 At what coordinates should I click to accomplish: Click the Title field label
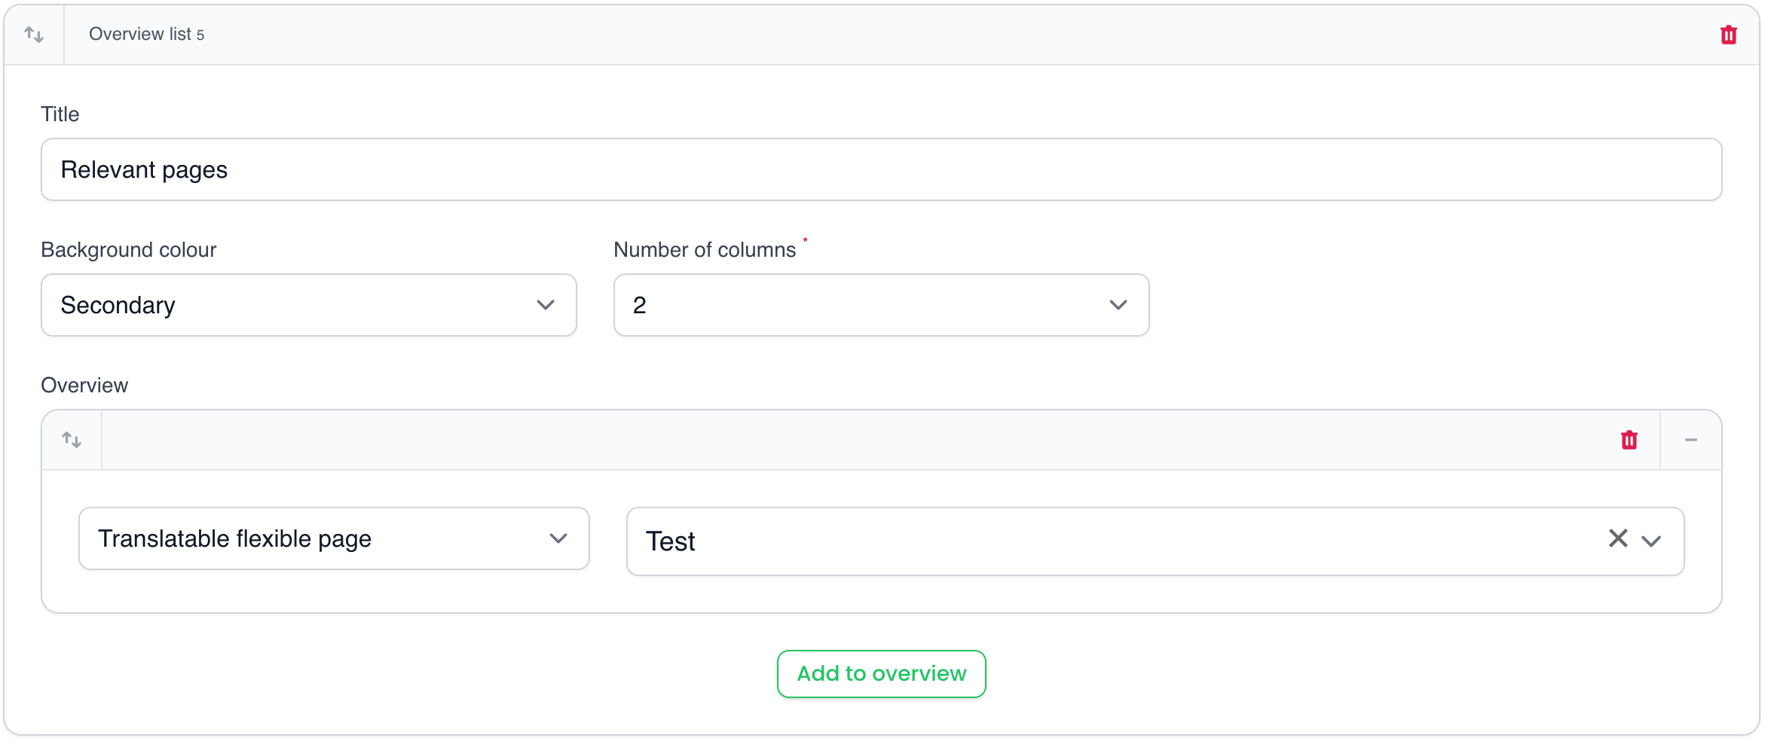60,114
